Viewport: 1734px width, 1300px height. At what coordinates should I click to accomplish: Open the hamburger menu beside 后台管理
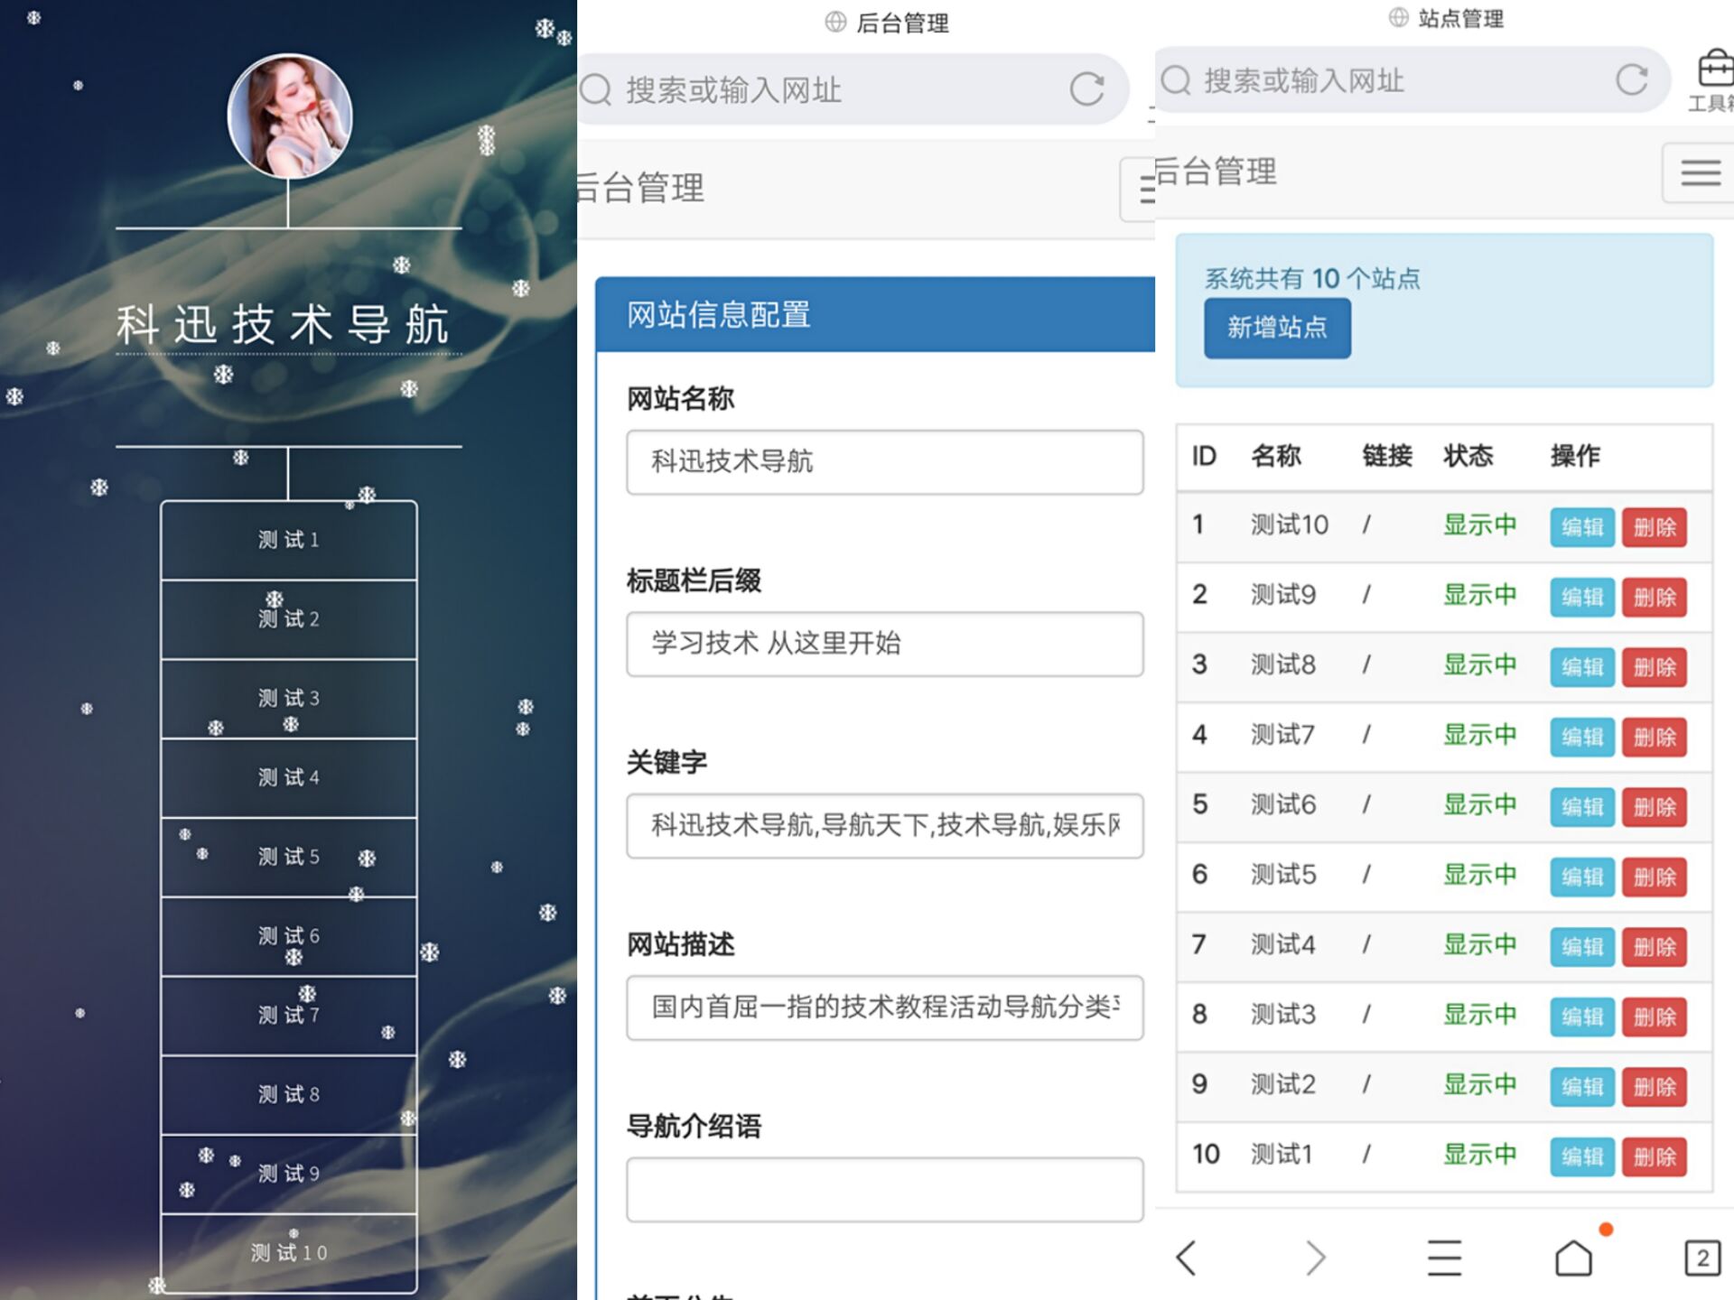click(x=1144, y=190)
